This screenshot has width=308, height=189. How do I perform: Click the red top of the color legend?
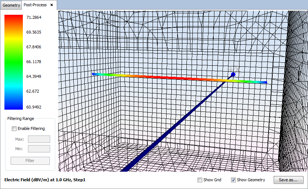click(13, 18)
